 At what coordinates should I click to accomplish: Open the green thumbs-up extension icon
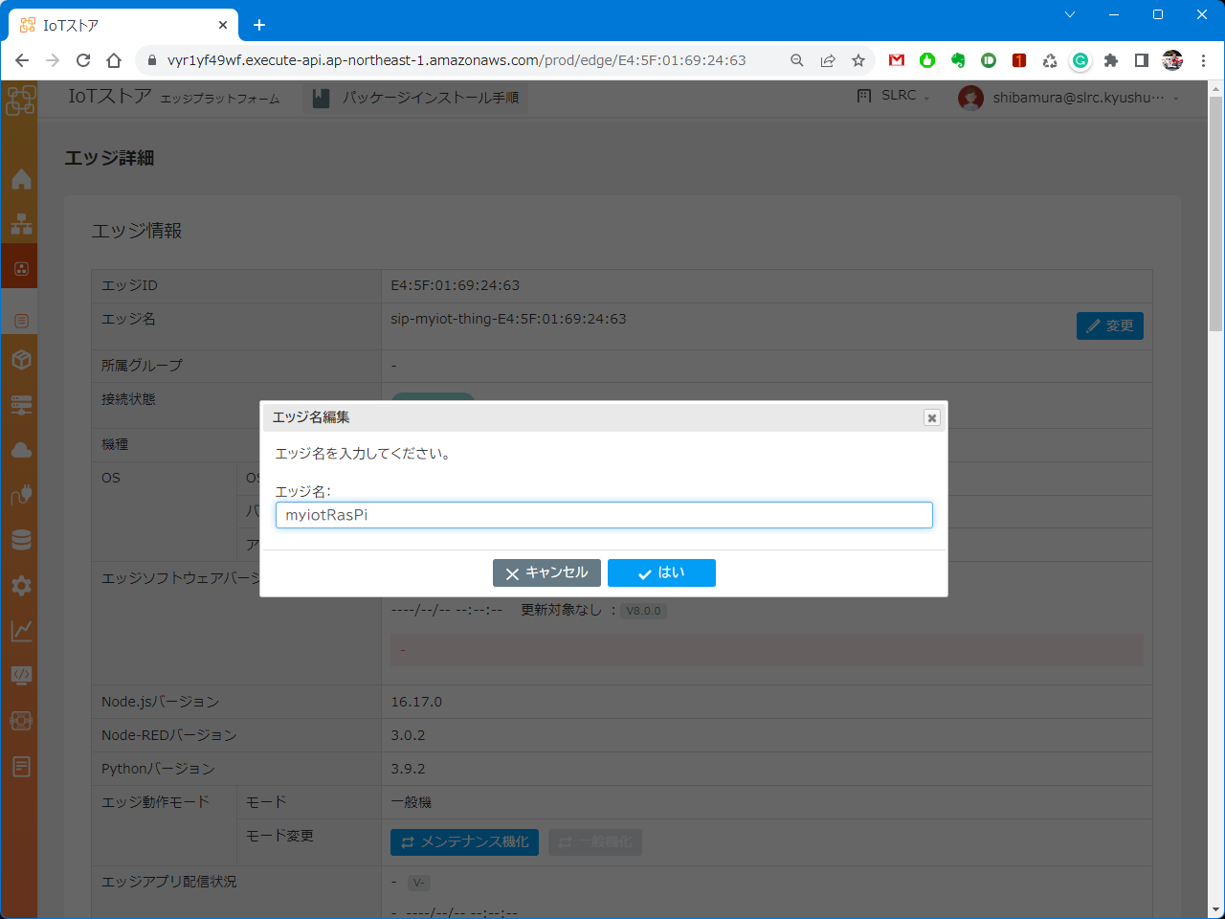pos(927,60)
